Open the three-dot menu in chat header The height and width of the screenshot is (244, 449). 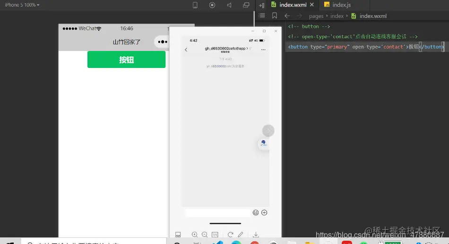tap(263, 50)
